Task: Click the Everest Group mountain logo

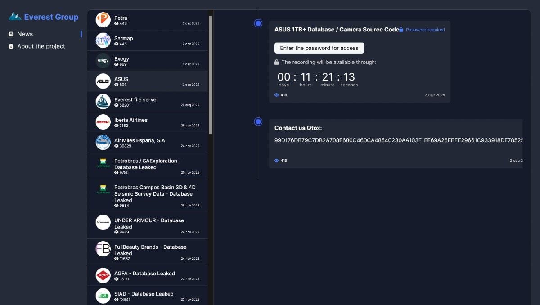Action: click(15, 17)
